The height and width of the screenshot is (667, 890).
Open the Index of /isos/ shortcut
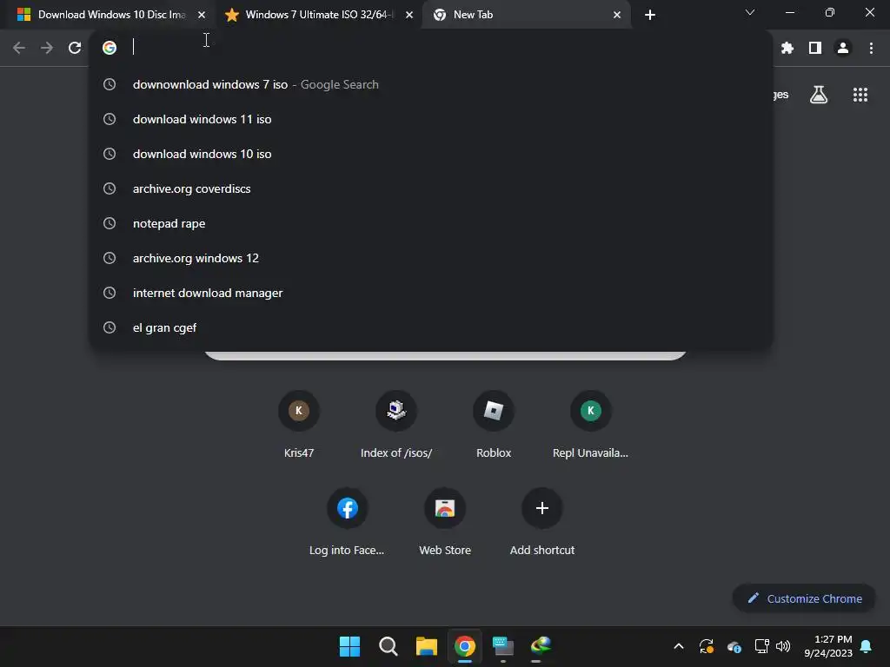396,424
